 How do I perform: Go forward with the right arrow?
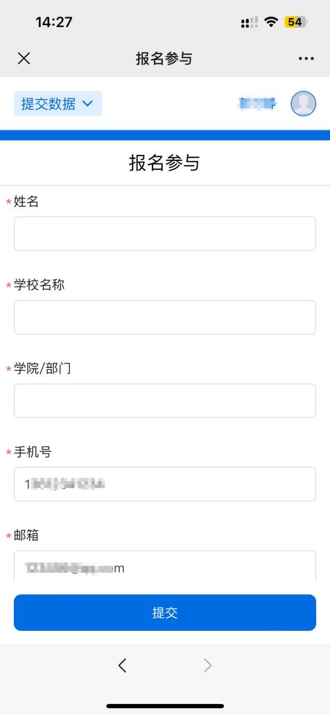tap(207, 666)
